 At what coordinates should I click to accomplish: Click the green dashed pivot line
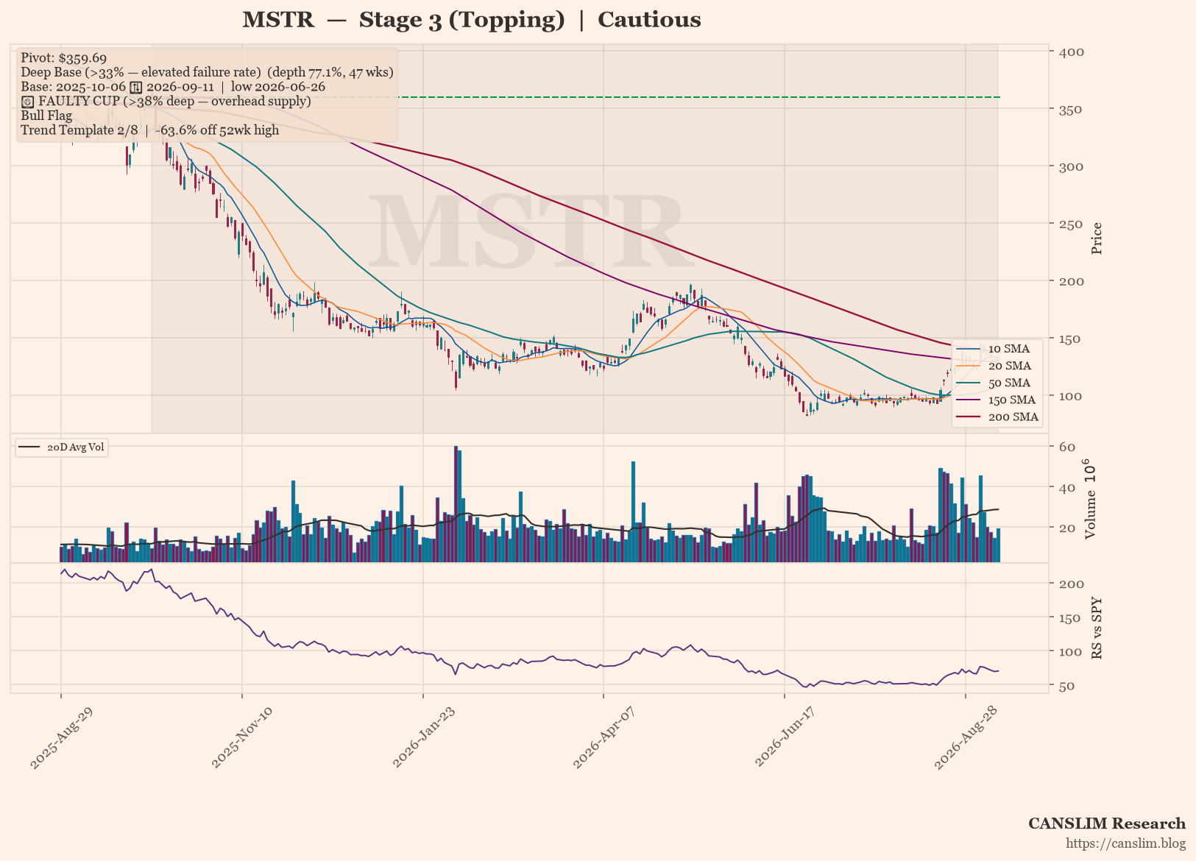(x=698, y=97)
